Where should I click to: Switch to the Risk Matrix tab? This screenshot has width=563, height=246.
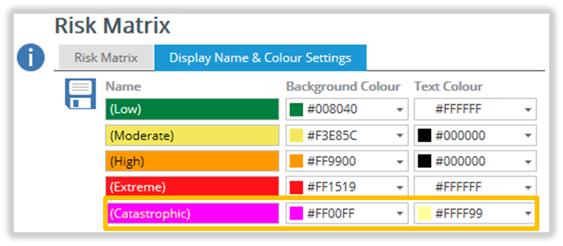[x=106, y=57]
